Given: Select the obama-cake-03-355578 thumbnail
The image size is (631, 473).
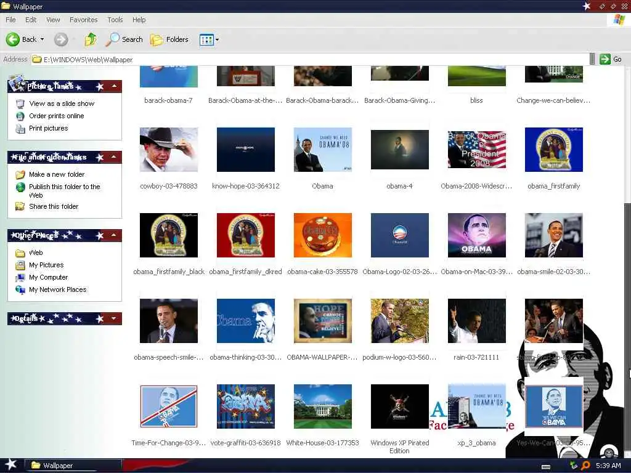Looking at the screenshot, I should [x=323, y=235].
